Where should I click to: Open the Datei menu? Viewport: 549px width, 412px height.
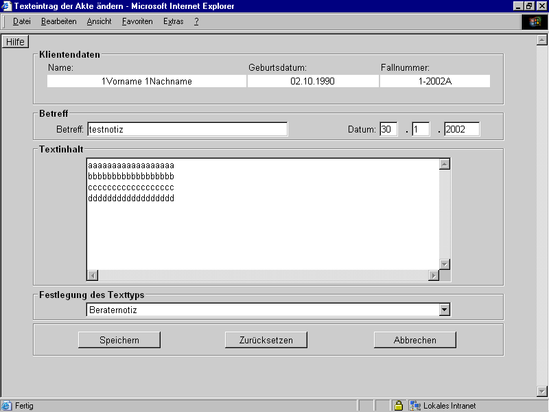point(22,21)
